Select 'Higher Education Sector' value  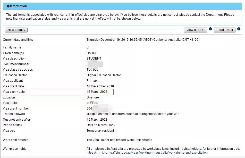[x=104, y=75]
